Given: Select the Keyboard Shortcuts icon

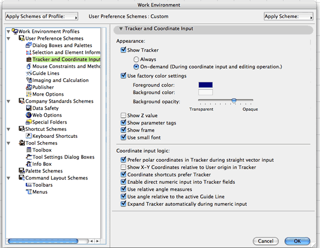Looking at the screenshot, I should (x=28, y=136).
